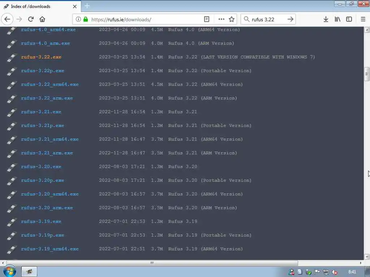
Task: Download rufus-3.22.exe
Action: click(41, 57)
